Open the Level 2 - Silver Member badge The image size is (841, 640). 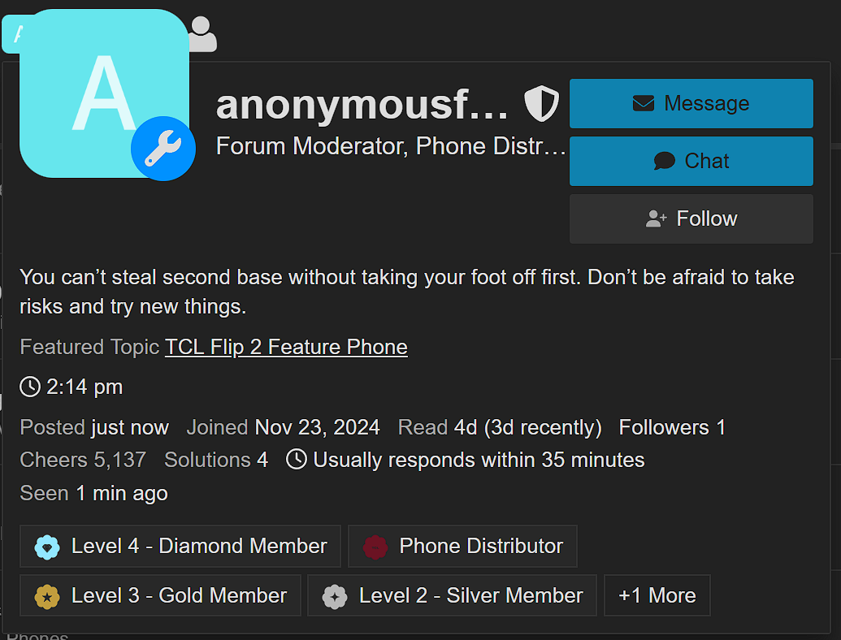tap(452, 595)
